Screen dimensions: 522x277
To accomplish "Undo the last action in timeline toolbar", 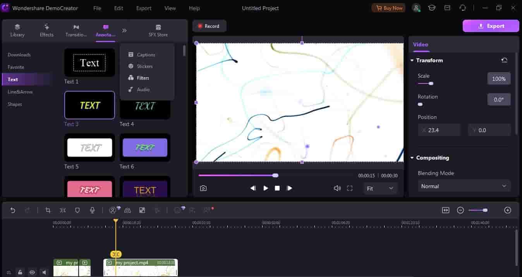I will [x=13, y=210].
